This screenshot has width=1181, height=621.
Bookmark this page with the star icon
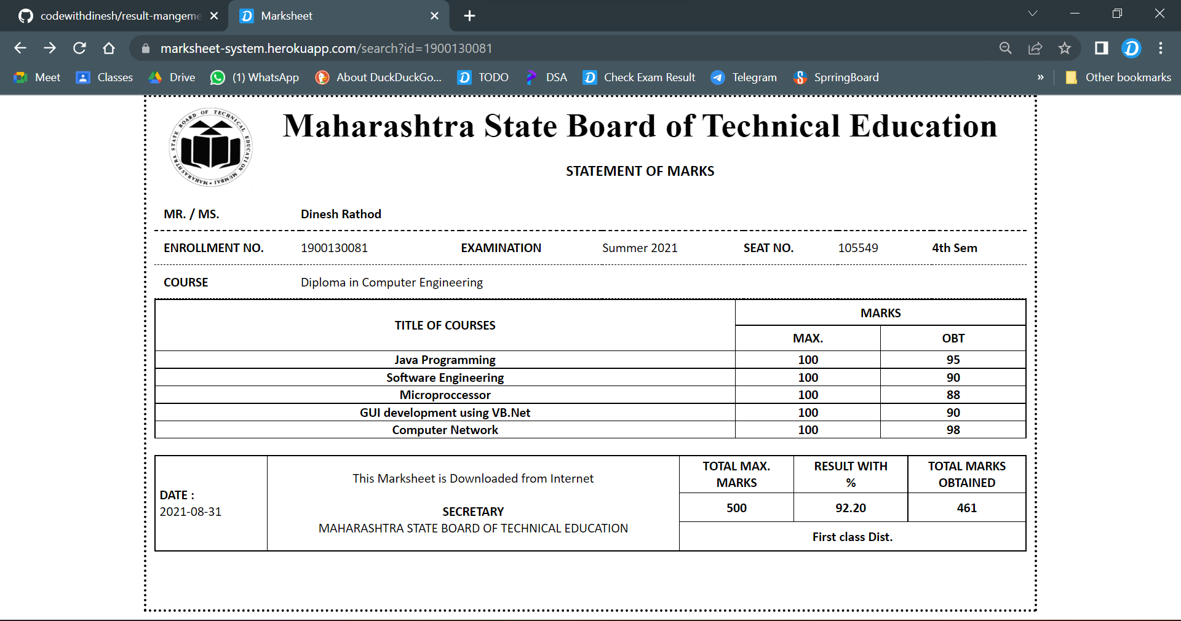point(1065,48)
